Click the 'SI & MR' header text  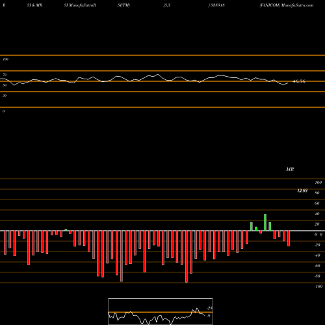coord(34,5)
